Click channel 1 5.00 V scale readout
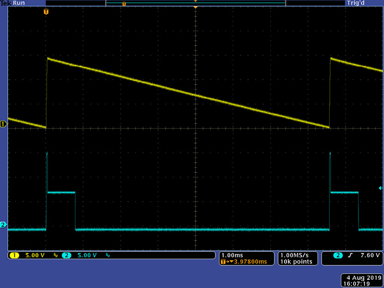 point(34,255)
